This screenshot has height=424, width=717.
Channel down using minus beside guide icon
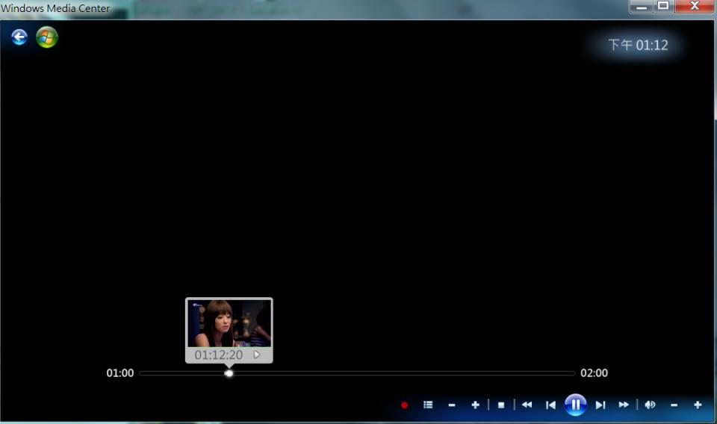(452, 405)
